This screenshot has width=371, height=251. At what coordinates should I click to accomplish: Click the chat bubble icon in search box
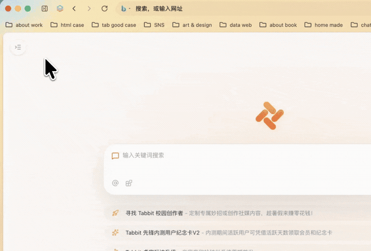[115, 156]
